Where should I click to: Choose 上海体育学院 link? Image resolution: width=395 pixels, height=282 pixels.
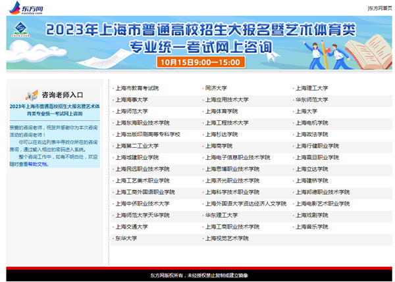(221, 112)
